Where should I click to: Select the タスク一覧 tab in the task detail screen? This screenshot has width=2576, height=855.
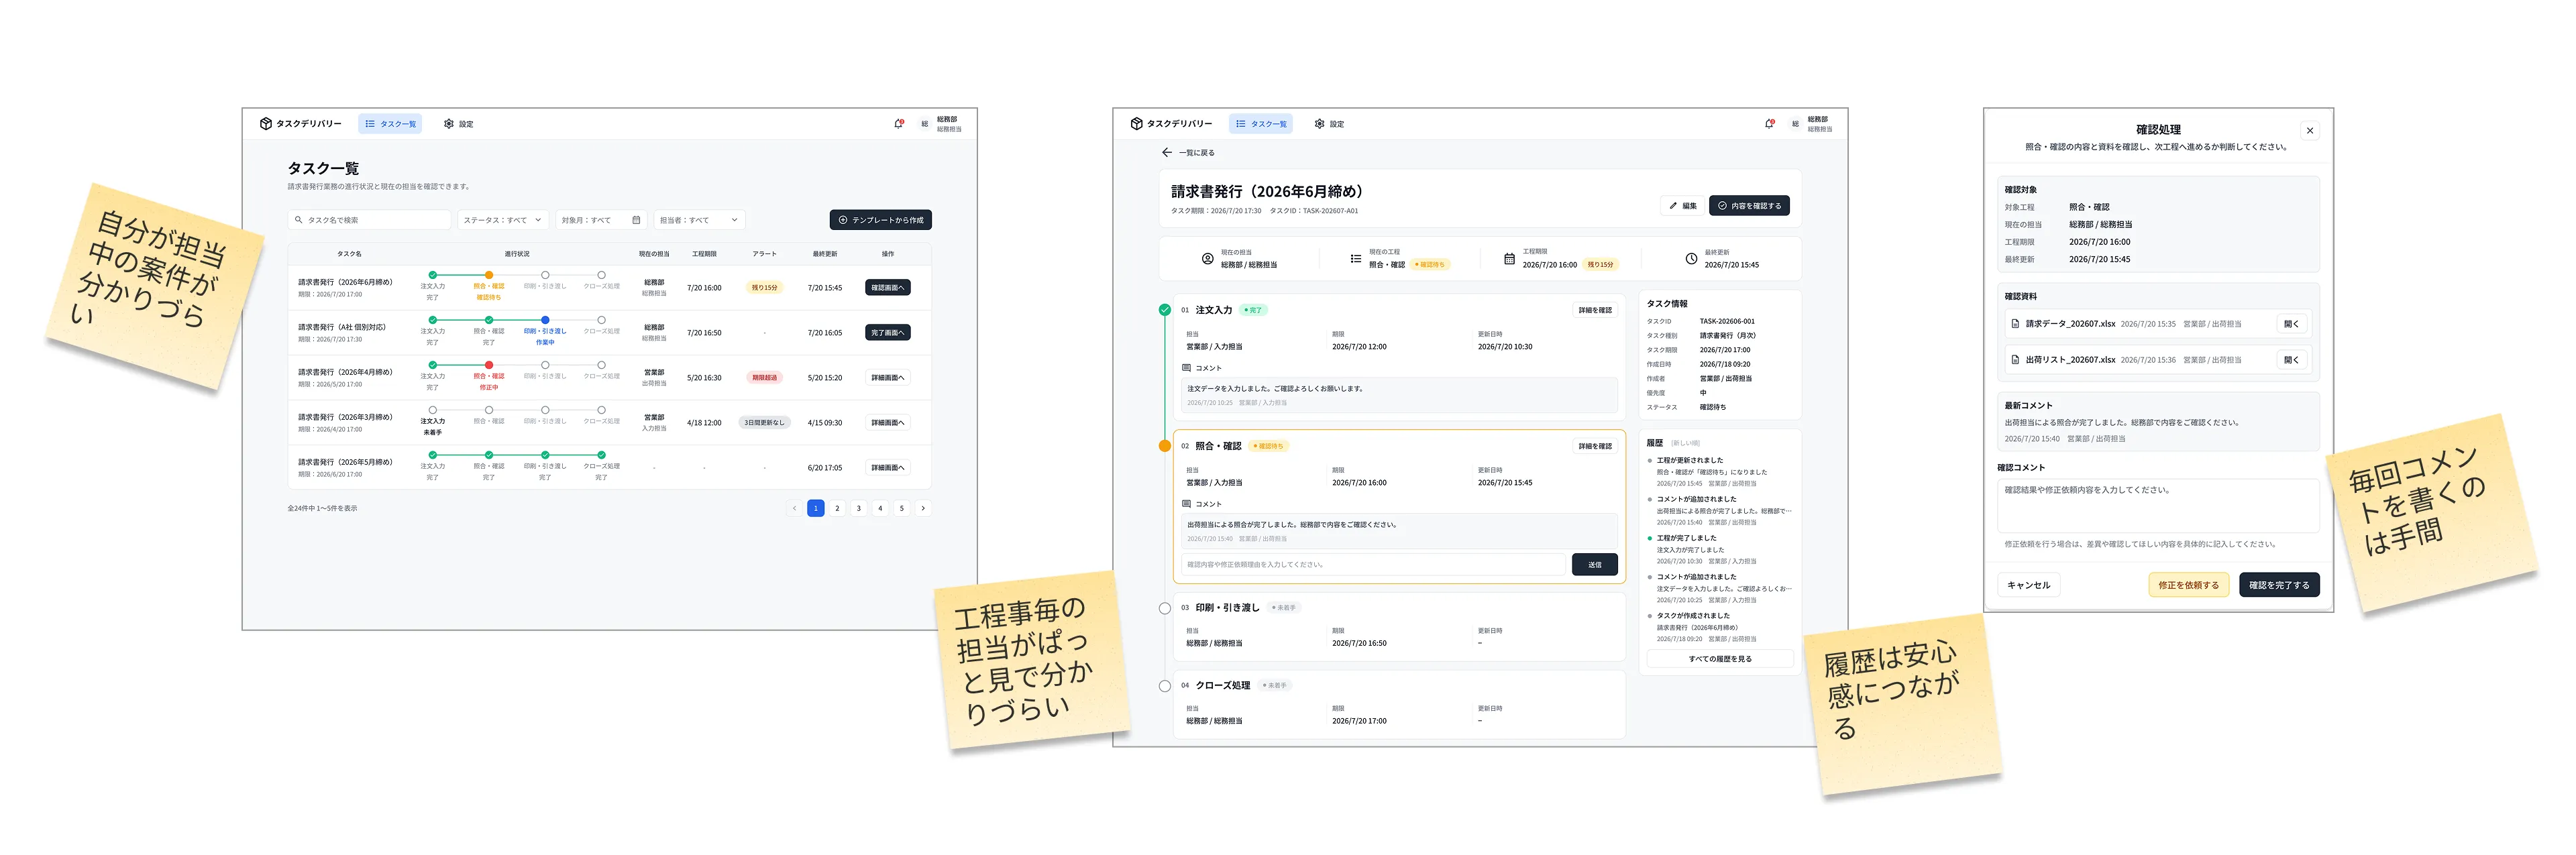click(x=1261, y=124)
